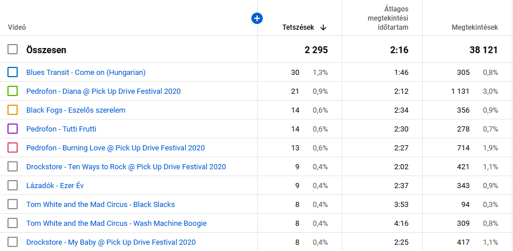
Task: Sort by Megtekintések column header
Action: click(x=475, y=27)
